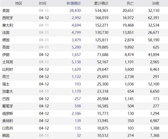Click the 法国 region name
This screenshot has height=139, width=168.
[x=6, y=32]
